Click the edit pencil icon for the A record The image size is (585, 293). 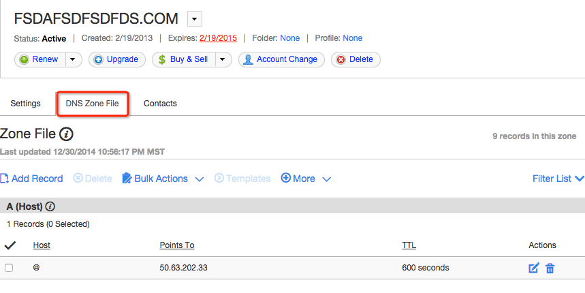coord(534,268)
